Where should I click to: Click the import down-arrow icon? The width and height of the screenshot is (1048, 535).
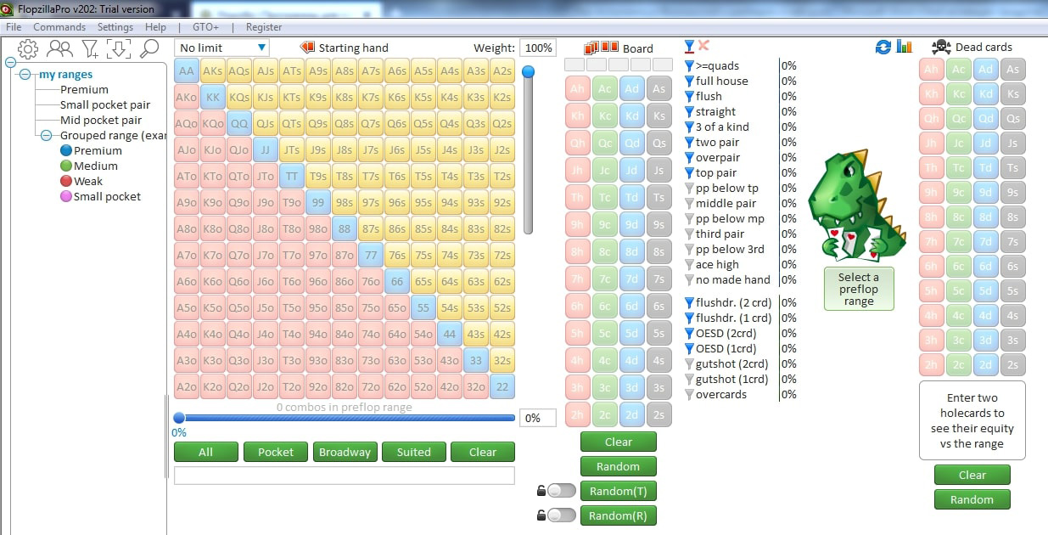coord(119,49)
